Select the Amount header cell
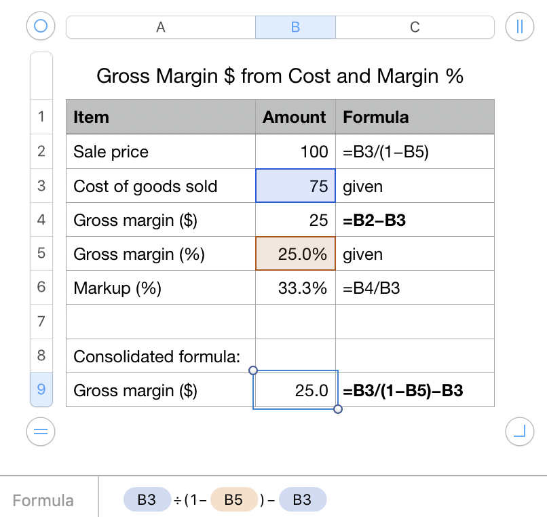This screenshot has height=517, width=547. (x=295, y=117)
